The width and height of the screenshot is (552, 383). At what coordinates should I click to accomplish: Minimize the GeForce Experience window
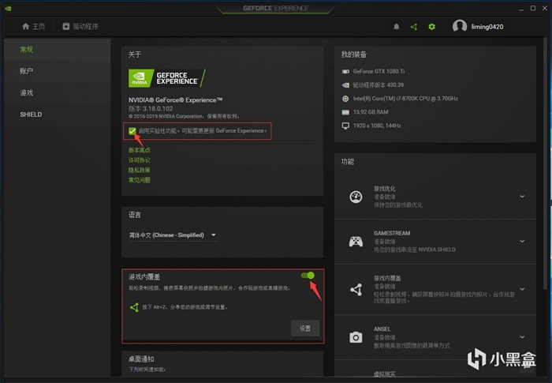coord(521,9)
